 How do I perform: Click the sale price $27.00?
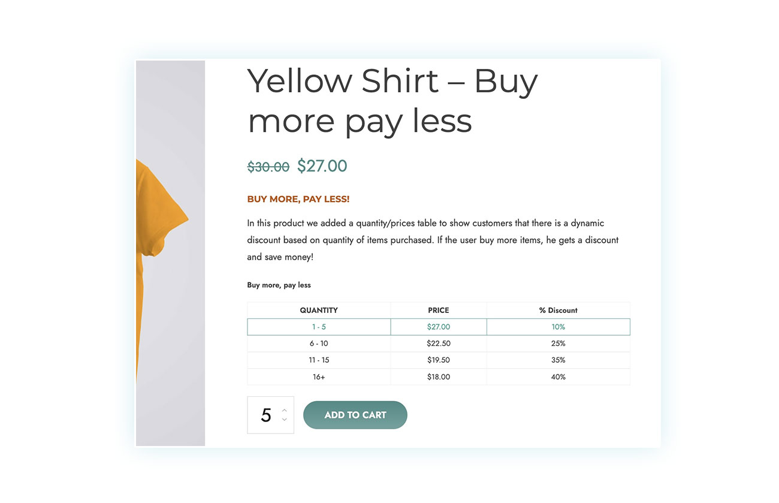[322, 166]
